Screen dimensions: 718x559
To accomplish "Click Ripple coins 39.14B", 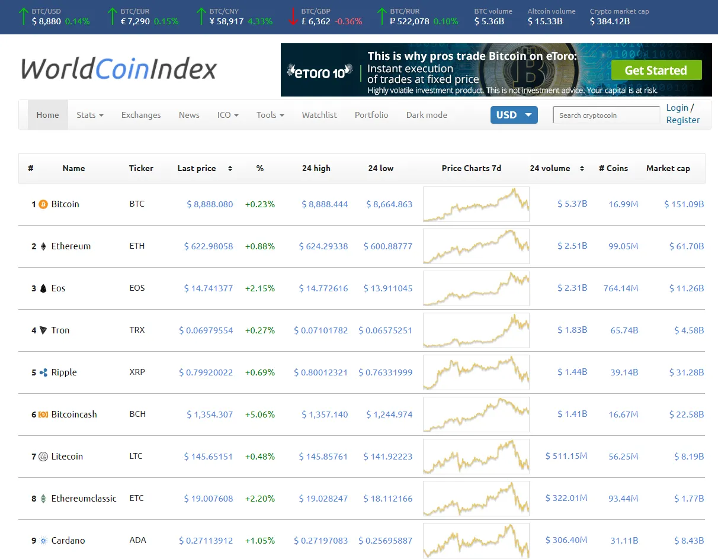I will 624,372.
